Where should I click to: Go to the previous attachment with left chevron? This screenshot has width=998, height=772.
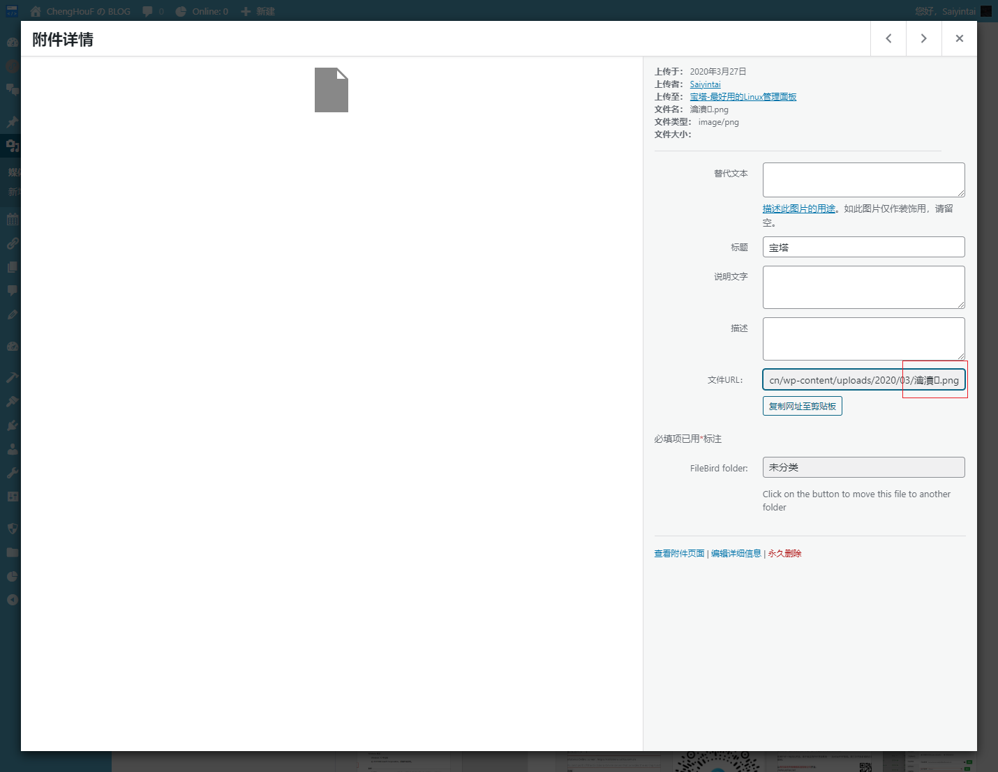pyautogui.click(x=888, y=38)
